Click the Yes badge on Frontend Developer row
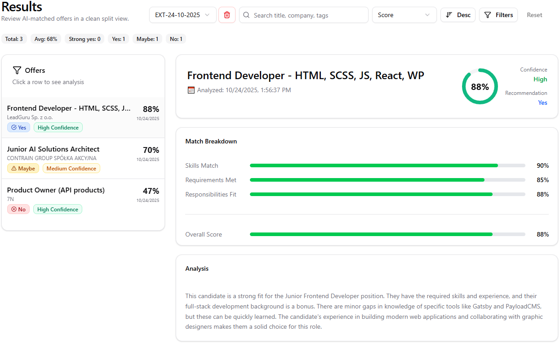 (18, 128)
